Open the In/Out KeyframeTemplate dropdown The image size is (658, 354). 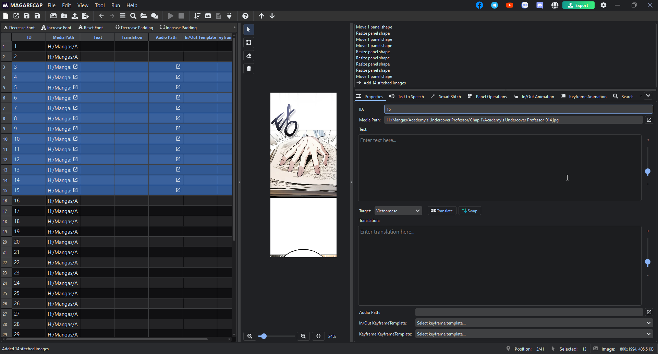(x=534, y=323)
